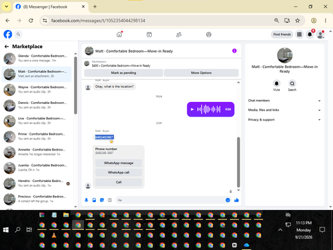333x250 pixels.
Task: Click the conversation list scrollbar
Action: pos(75,85)
